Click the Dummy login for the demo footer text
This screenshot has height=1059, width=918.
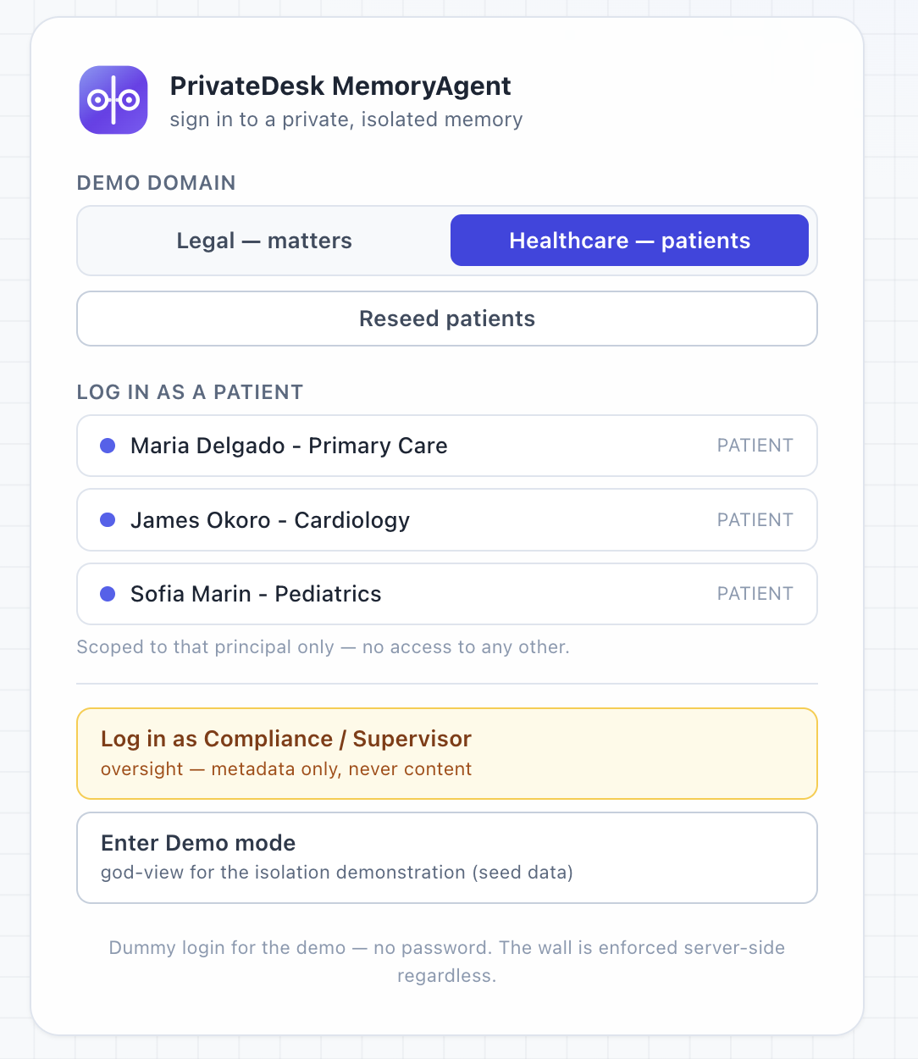point(447,962)
